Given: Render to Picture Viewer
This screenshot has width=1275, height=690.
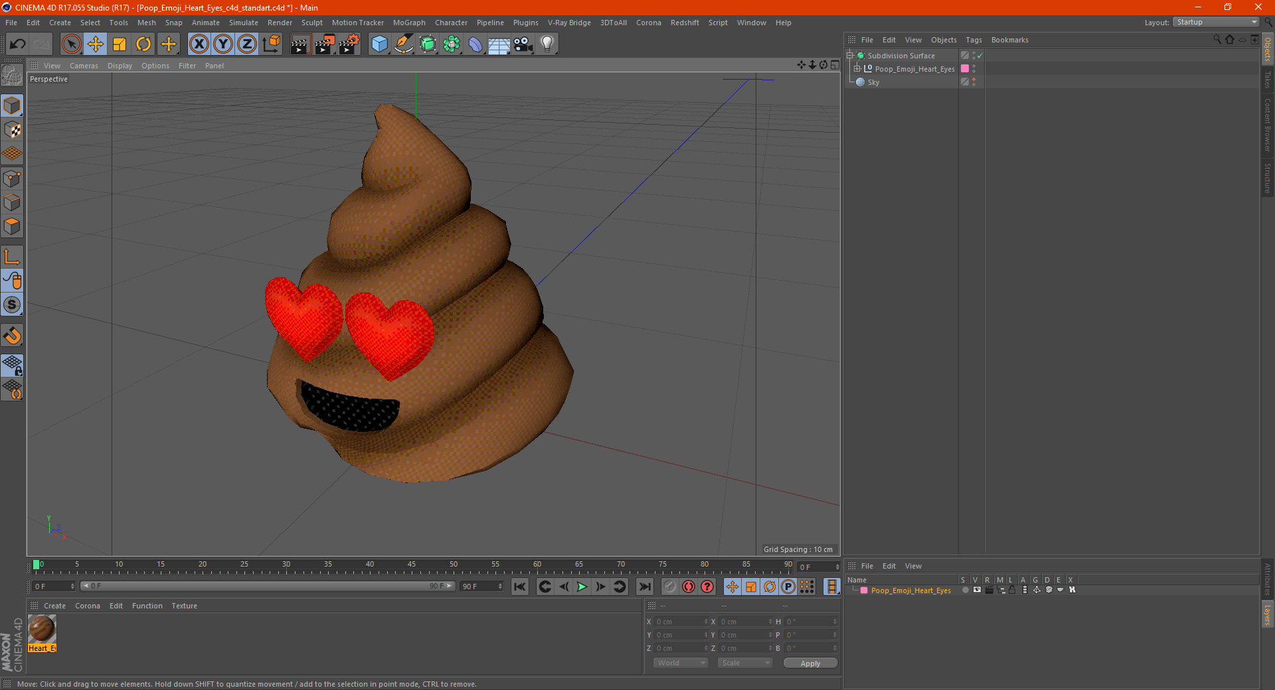Looking at the screenshot, I should tap(325, 44).
